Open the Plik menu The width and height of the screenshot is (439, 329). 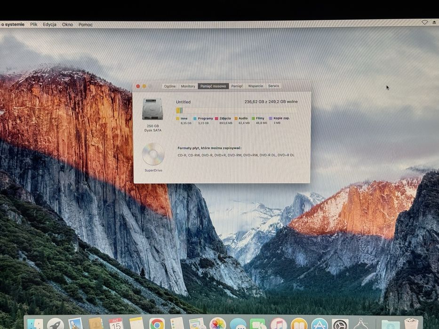[33, 24]
